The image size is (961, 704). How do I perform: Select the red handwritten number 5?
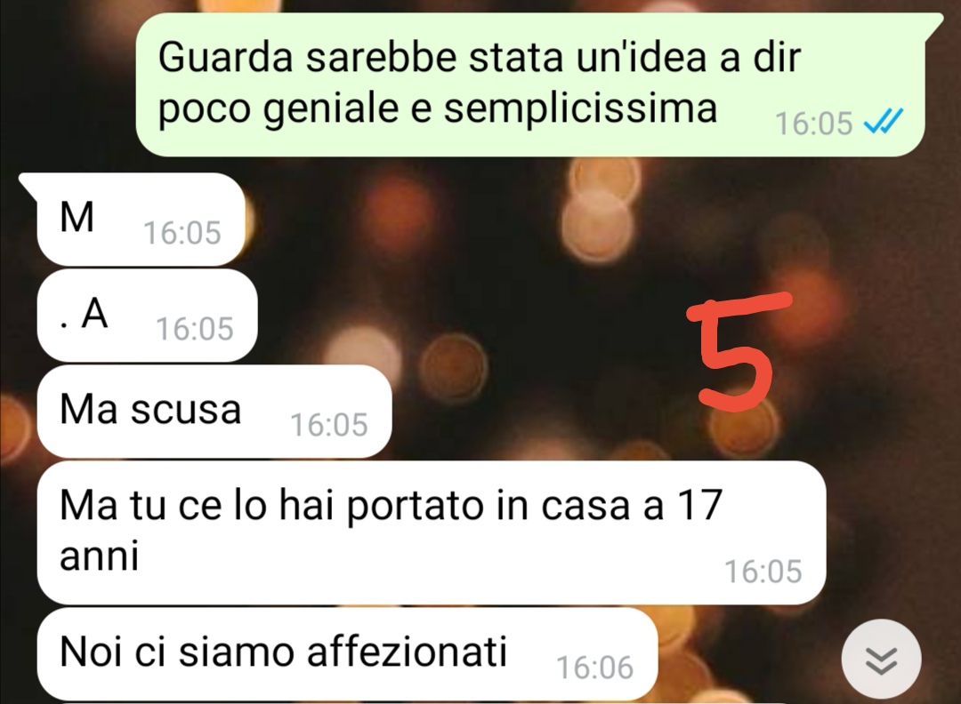(739, 351)
